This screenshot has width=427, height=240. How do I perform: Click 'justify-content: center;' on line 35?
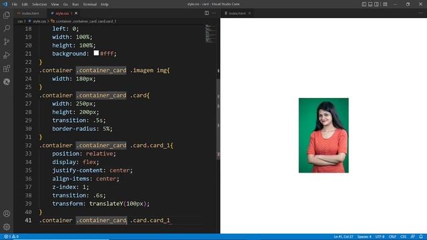(x=92, y=171)
